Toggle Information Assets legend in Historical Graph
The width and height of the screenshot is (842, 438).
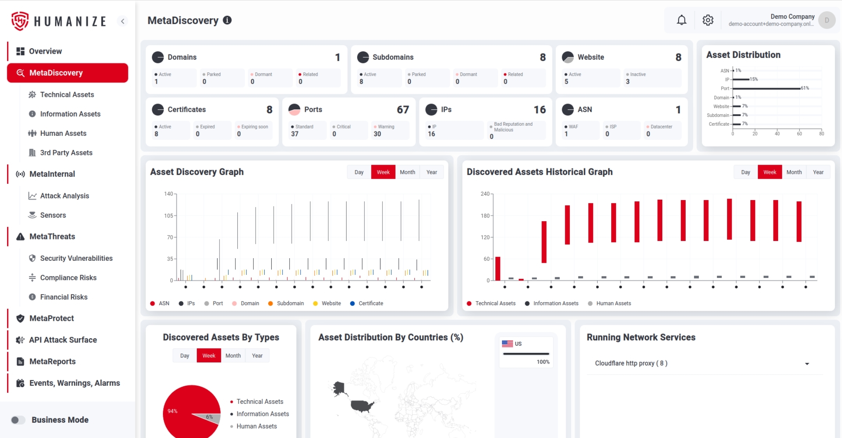click(x=552, y=303)
